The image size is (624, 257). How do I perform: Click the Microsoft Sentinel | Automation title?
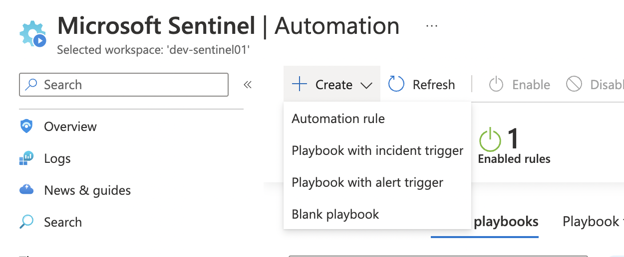coord(229,25)
